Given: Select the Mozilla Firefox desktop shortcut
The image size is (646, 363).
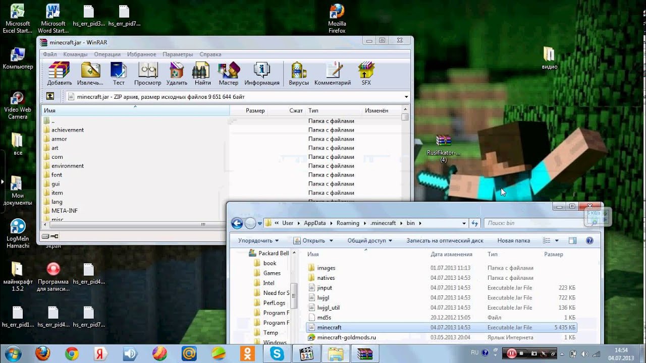Looking at the screenshot, I should 337,18.
